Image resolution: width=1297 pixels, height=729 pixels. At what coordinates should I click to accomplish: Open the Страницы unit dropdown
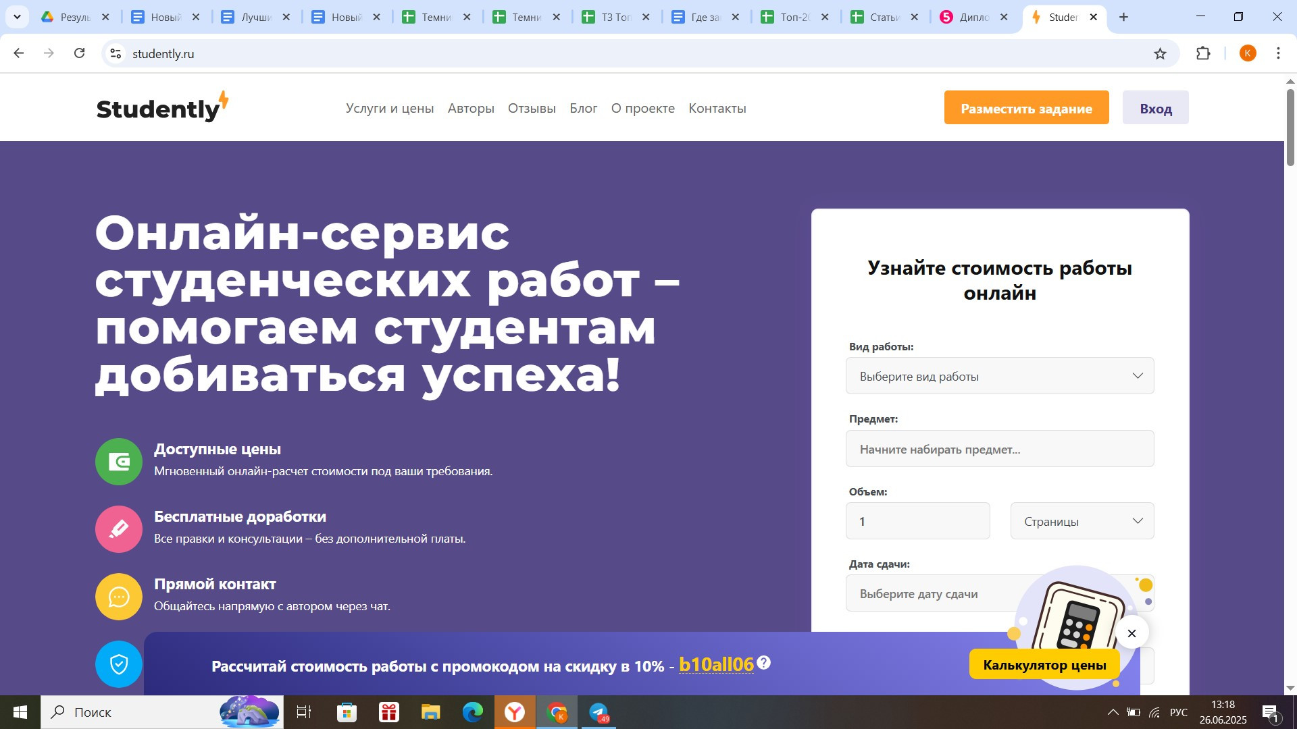(x=1082, y=521)
